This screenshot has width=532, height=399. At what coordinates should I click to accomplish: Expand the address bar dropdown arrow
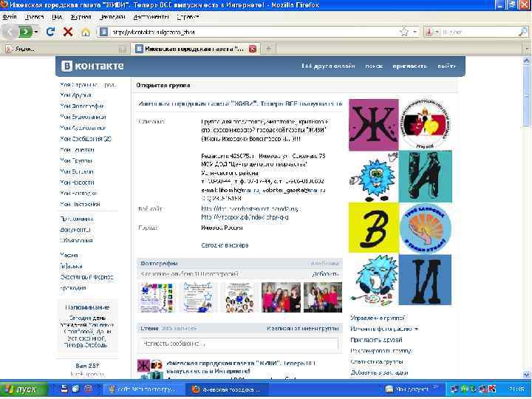point(415,32)
